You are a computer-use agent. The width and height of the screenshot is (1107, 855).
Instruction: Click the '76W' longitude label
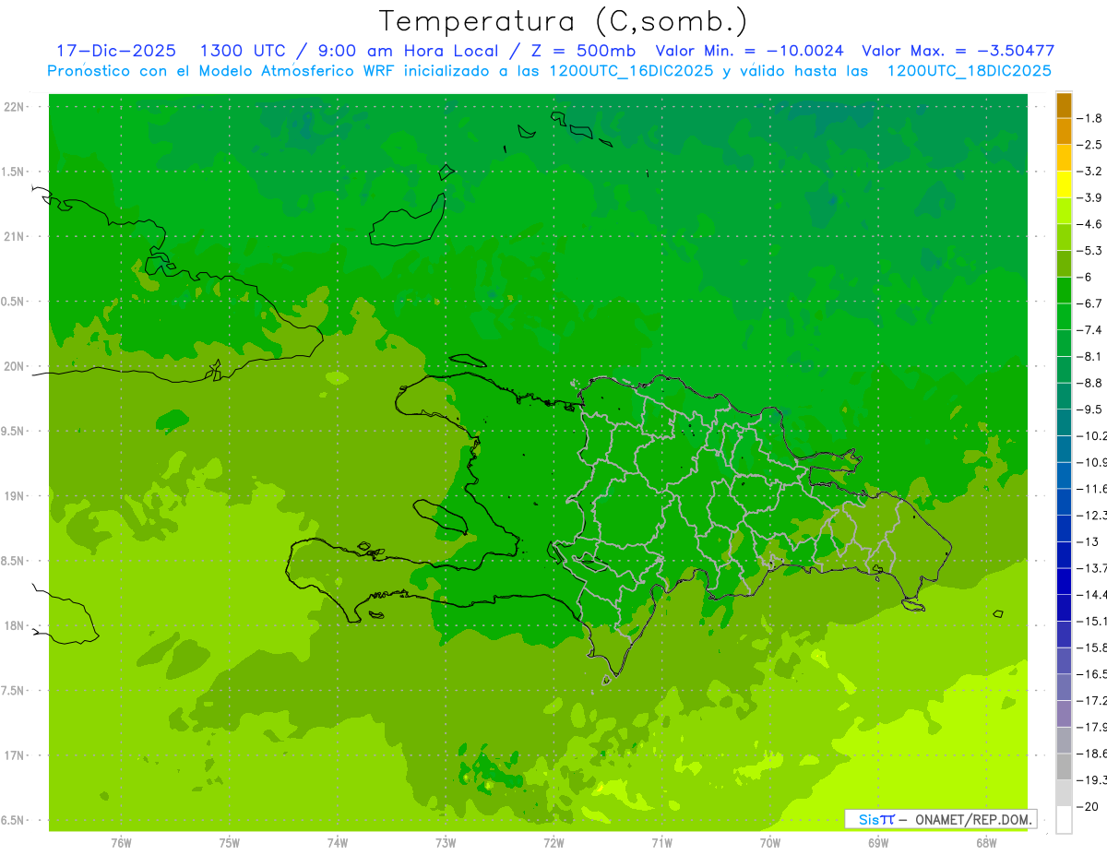pyautogui.click(x=121, y=843)
